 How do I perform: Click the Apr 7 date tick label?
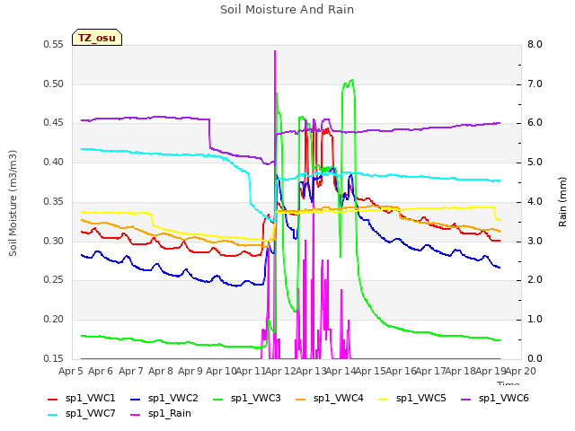[131, 371]
